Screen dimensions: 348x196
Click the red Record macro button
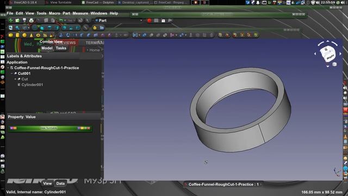point(150,21)
